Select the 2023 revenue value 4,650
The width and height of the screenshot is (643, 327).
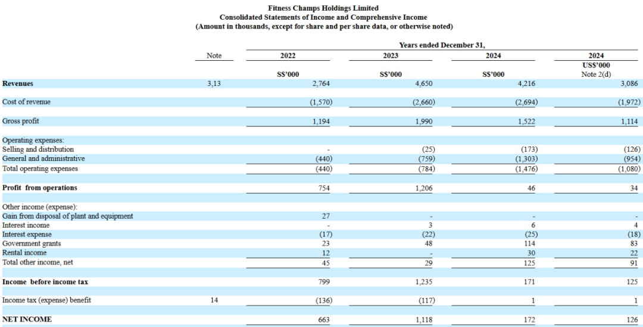(x=425, y=84)
